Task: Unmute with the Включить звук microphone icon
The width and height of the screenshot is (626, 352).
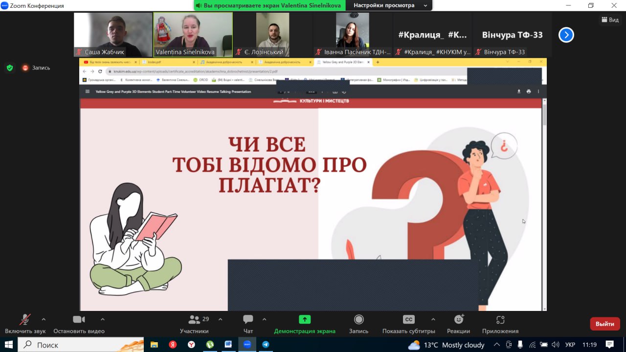Action: coord(25,320)
